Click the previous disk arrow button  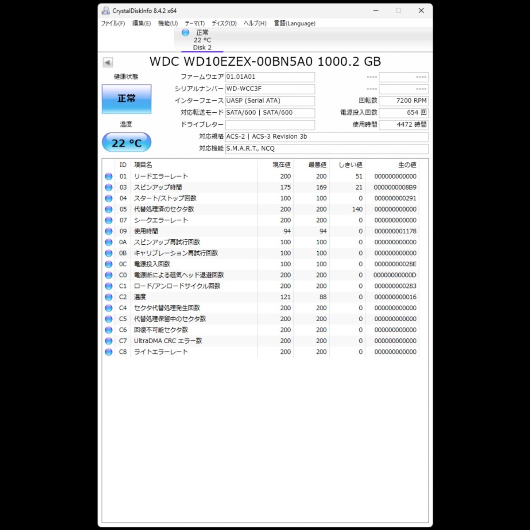point(108,63)
